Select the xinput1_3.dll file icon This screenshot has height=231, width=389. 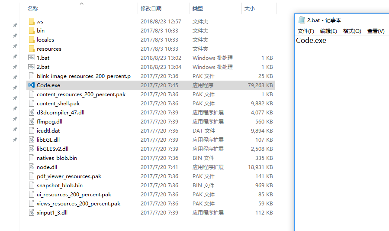click(x=31, y=213)
